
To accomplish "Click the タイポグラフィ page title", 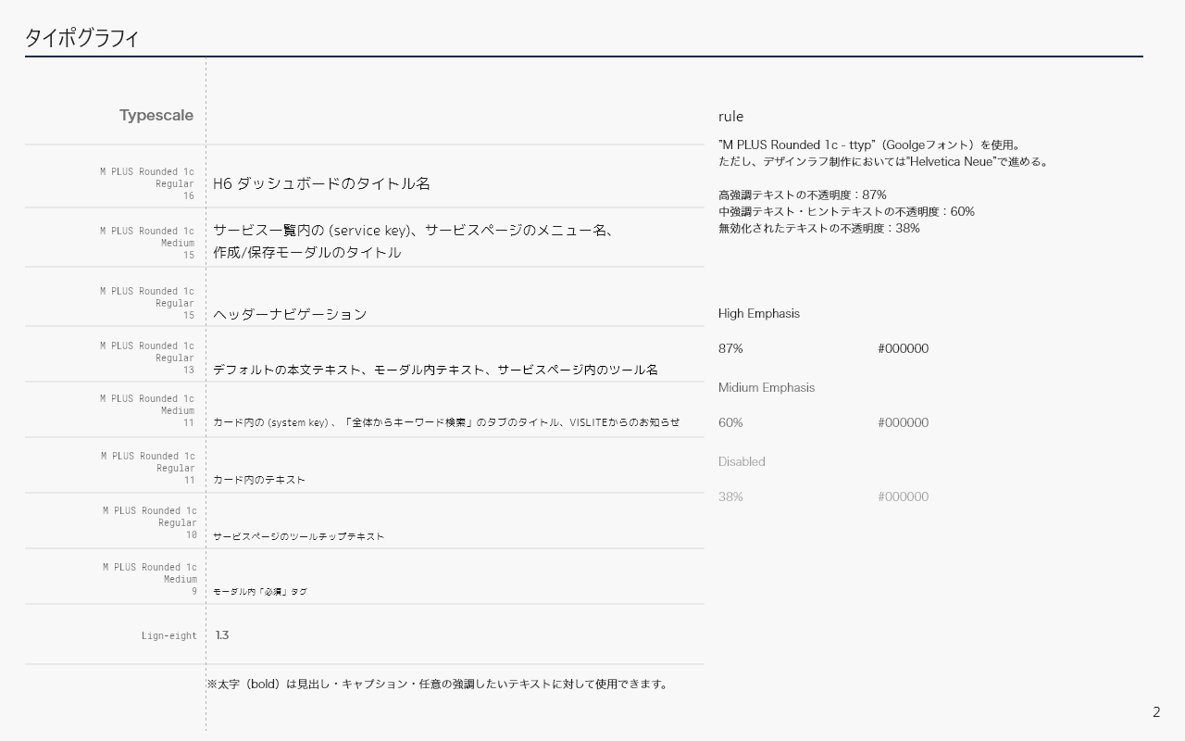I will (x=81, y=38).
